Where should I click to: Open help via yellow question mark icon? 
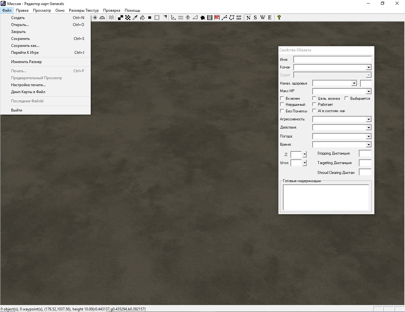point(279,18)
